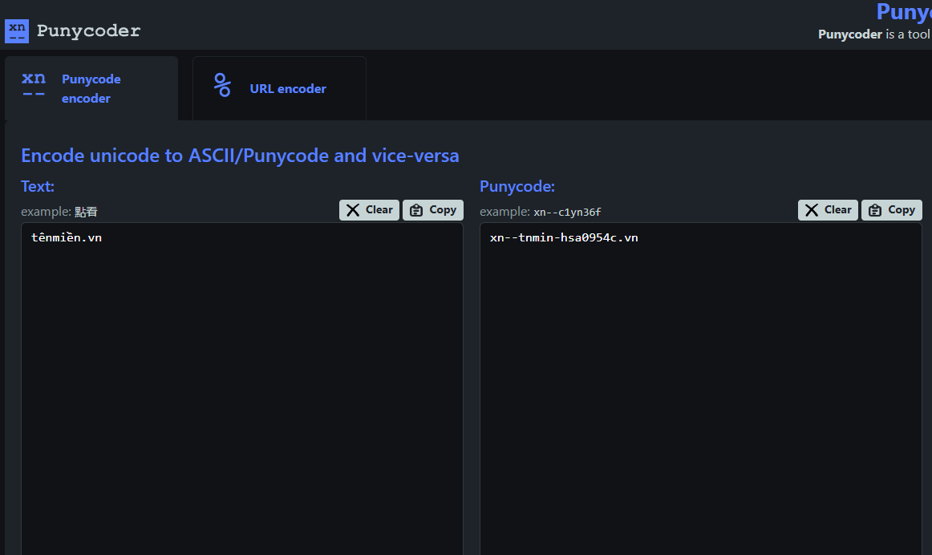Click clipboard icon in Punycode Copy button
This screenshot has height=555, width=932.
point(875,210)
